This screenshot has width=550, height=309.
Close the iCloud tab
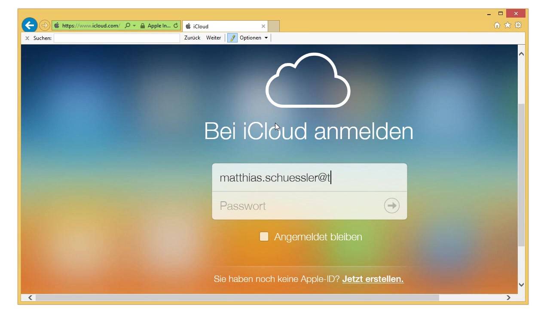[263, 26]
